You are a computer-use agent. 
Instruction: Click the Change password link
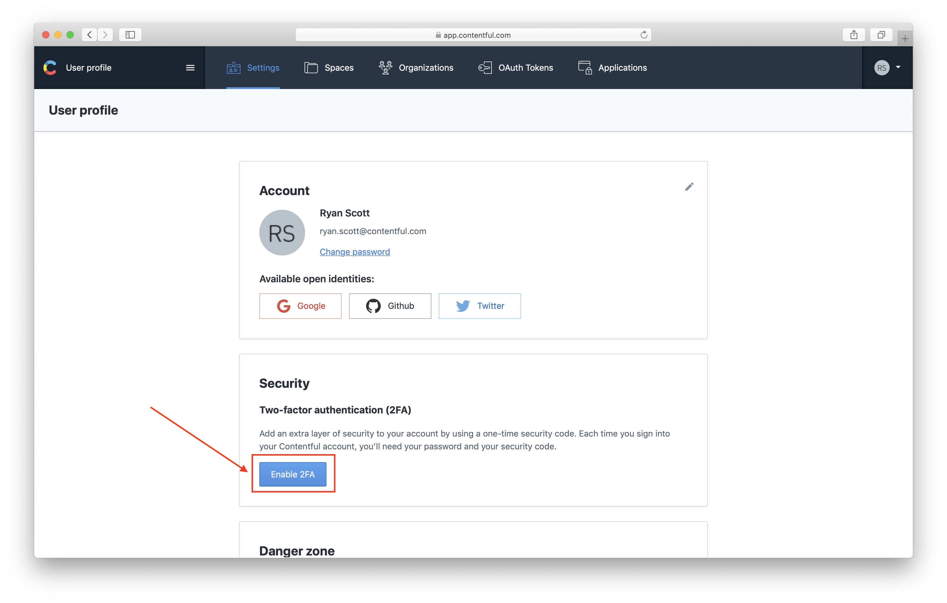(x=354, y=252)
